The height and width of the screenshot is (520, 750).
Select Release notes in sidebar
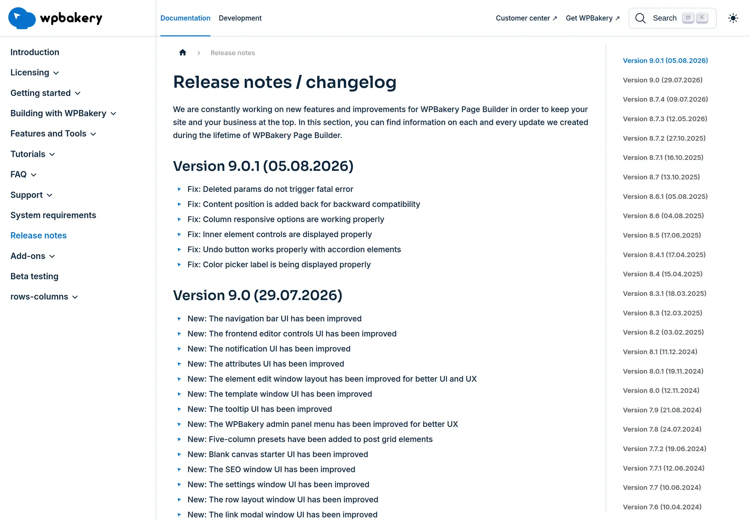(38, 235)
